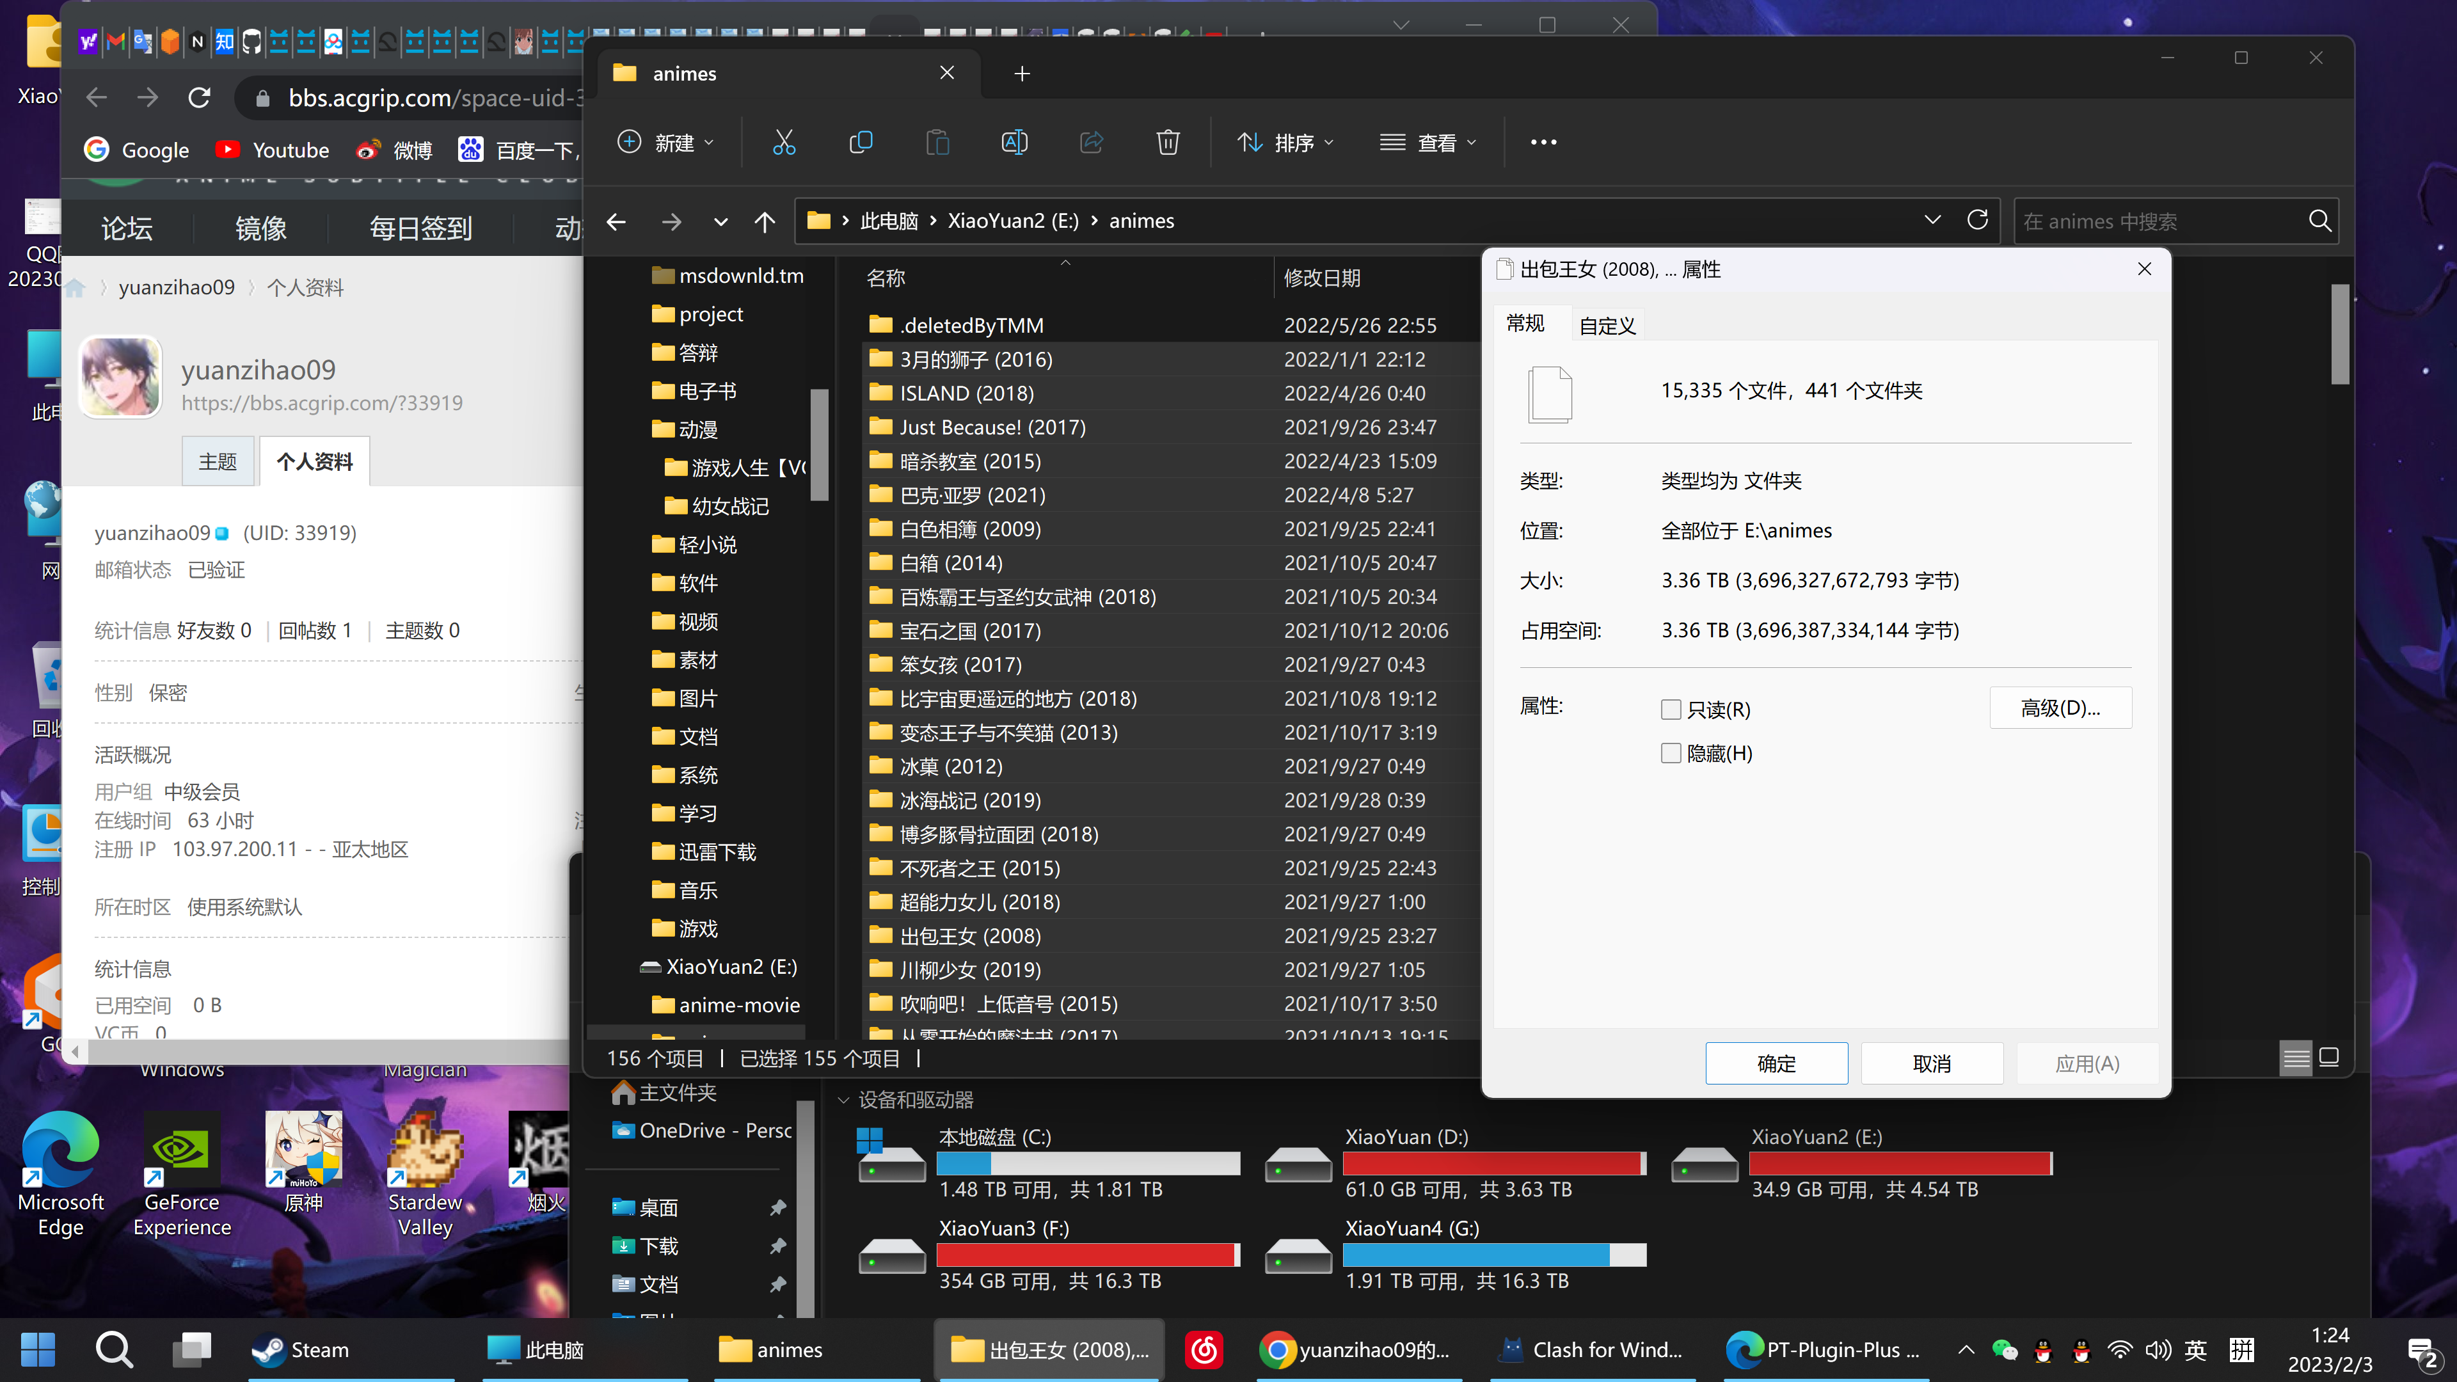Select the 自定义 tab in properties dialog

[1607, 326]
